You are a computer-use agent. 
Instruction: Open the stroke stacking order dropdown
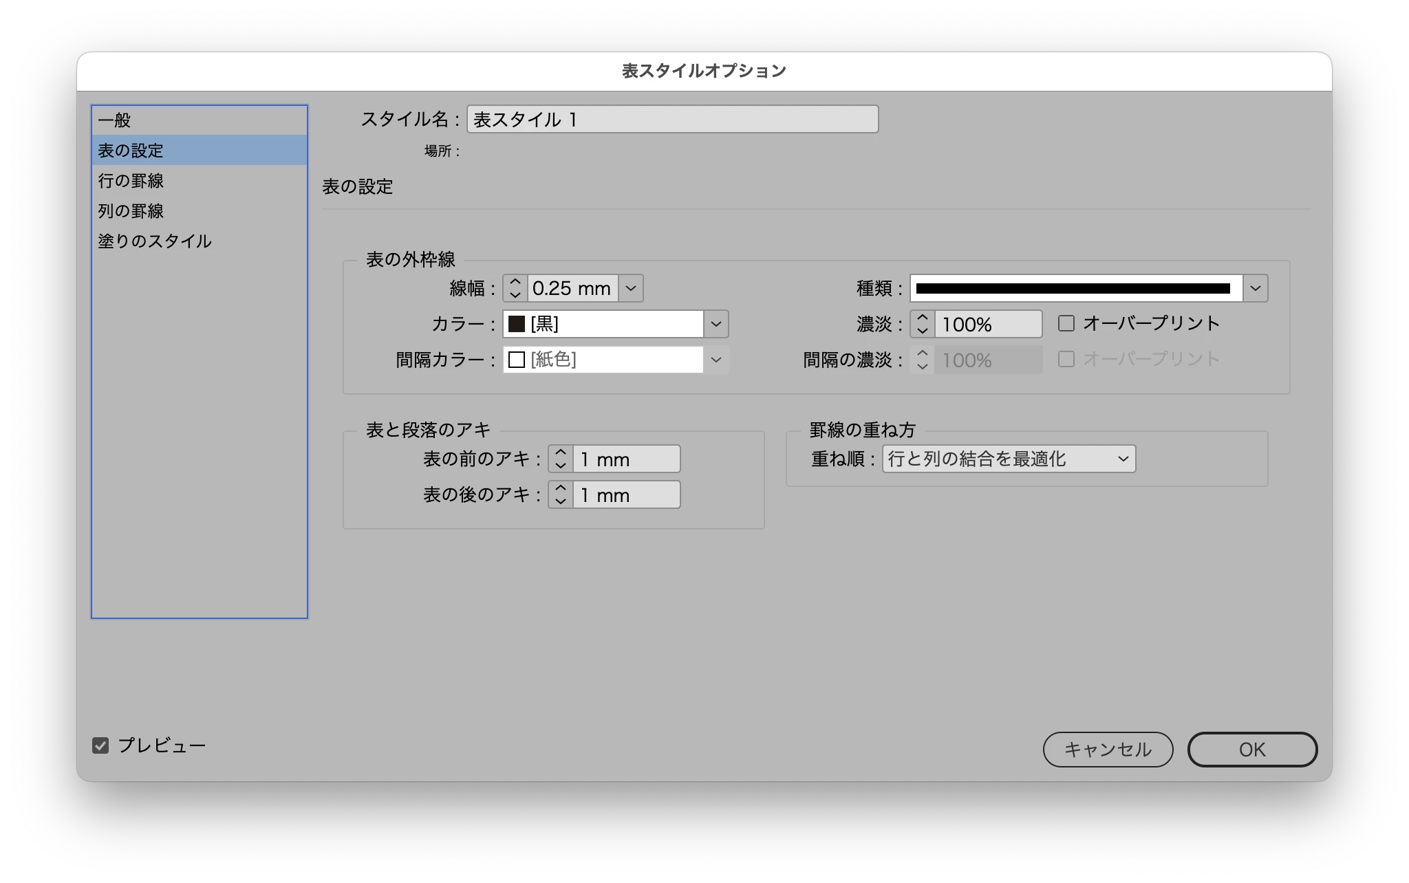[1009, 459]
